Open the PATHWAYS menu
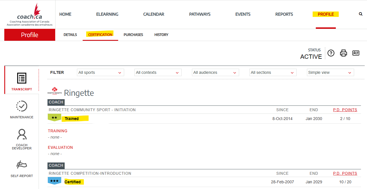This screenshot has height=189, width=367. pos(200,14)
